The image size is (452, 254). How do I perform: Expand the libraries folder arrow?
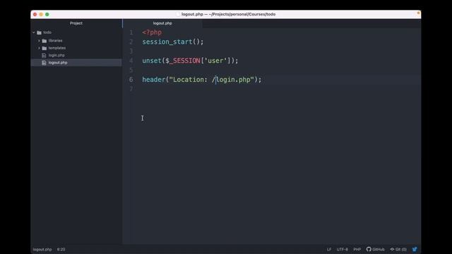[x=40, y=41]
